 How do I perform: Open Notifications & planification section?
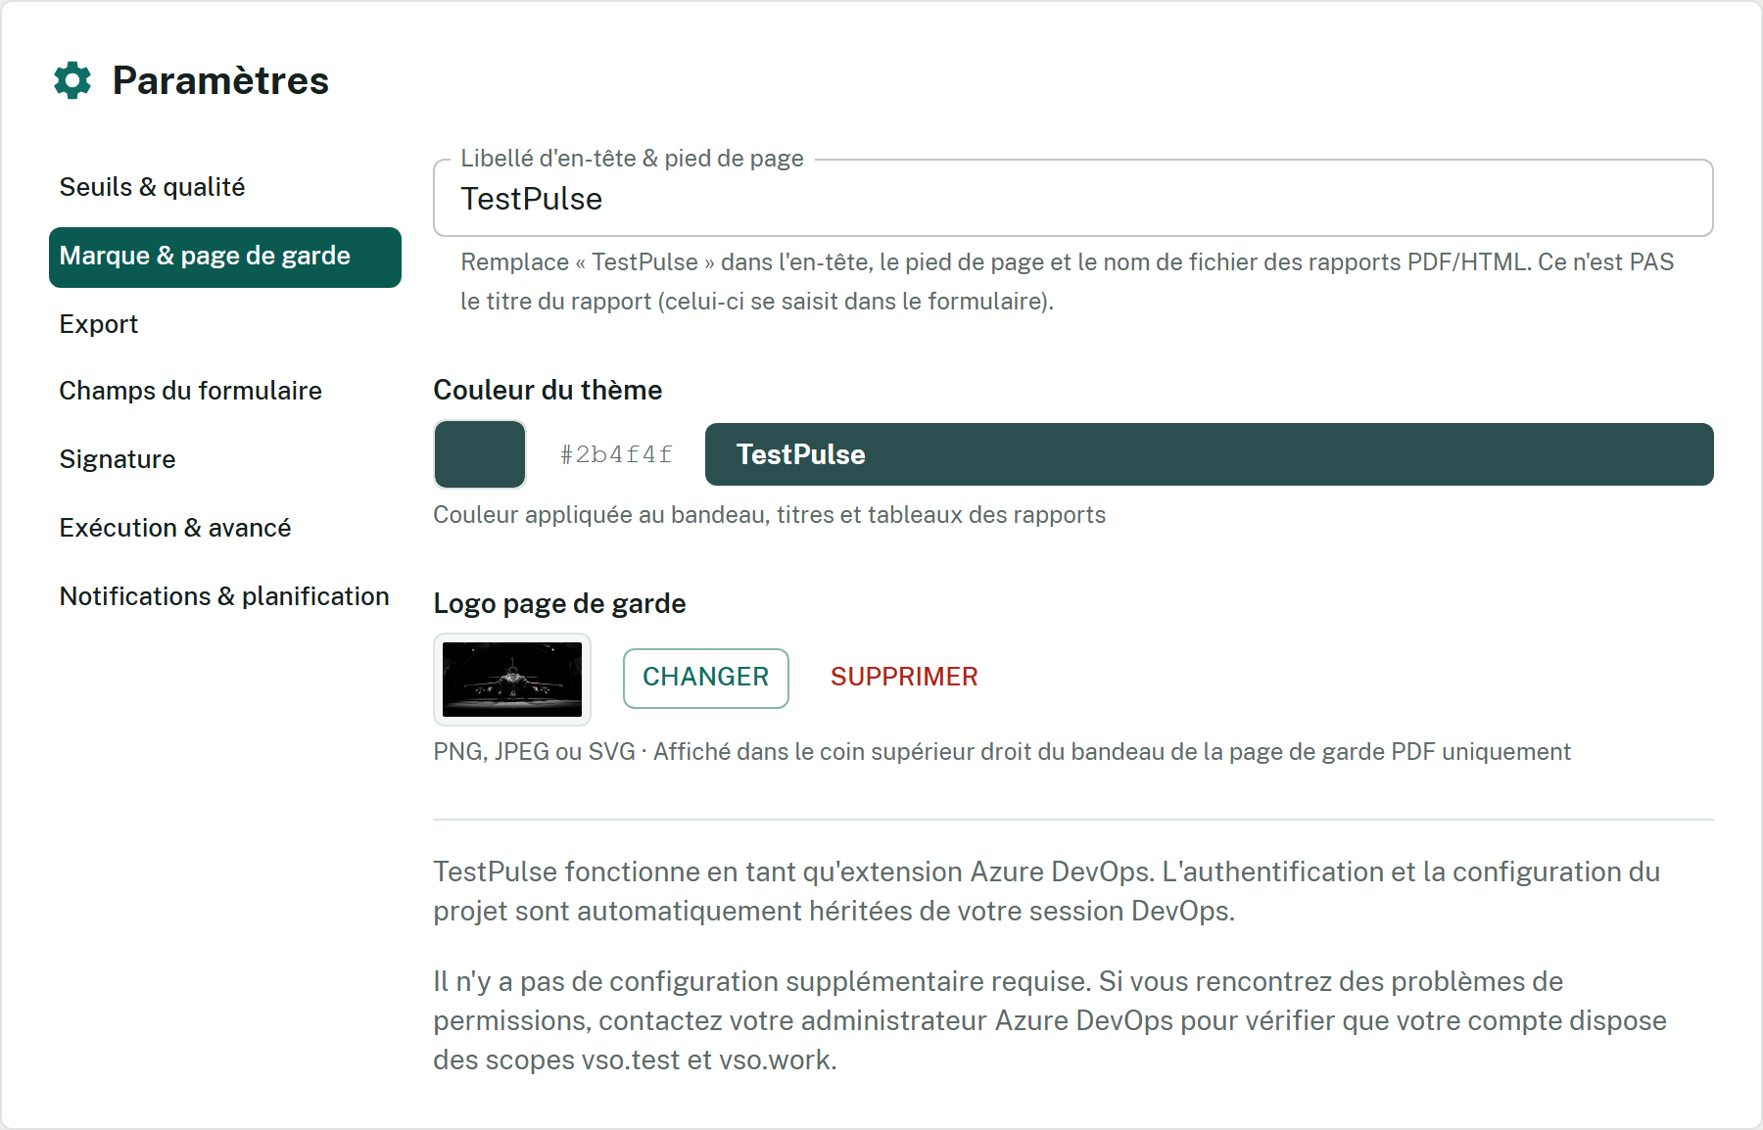[225, 596]
